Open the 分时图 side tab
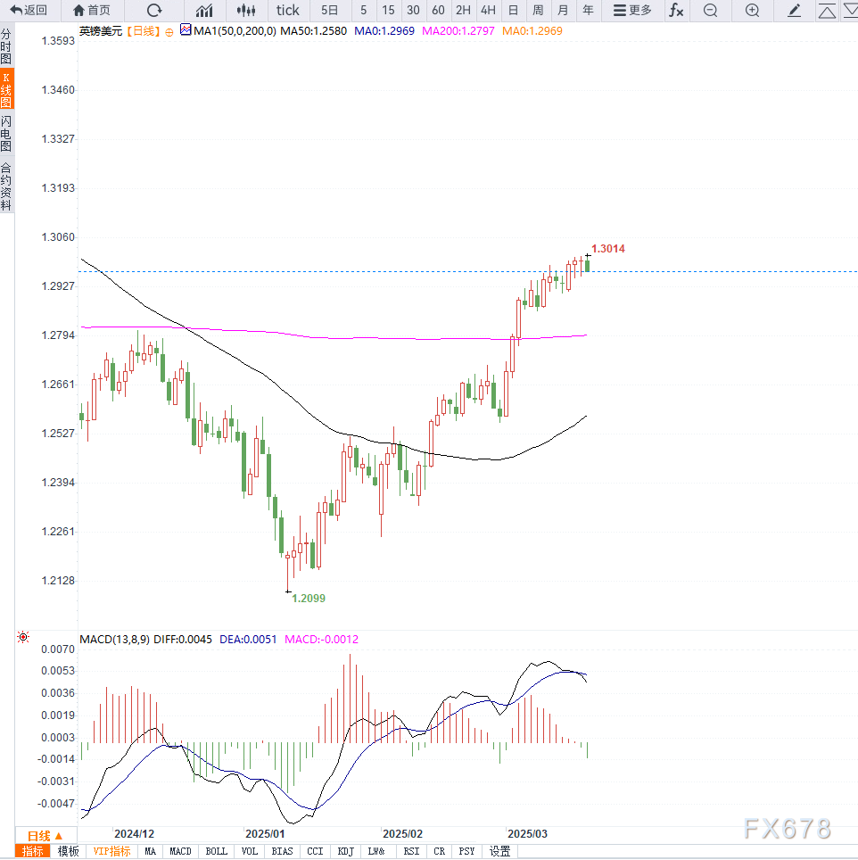 pyautogui.click(x=6, y=46)
